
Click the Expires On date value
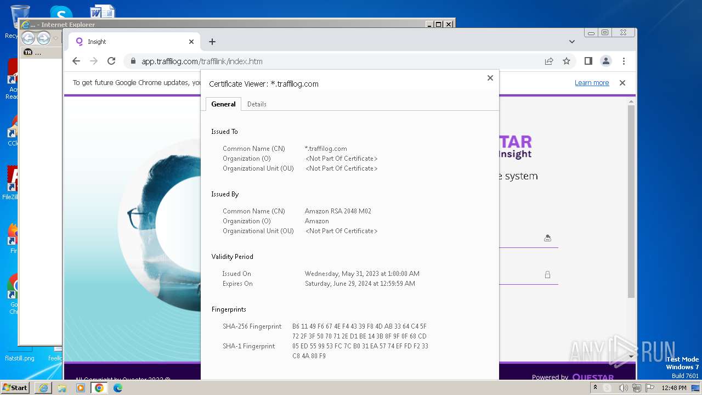pos(360,284)
